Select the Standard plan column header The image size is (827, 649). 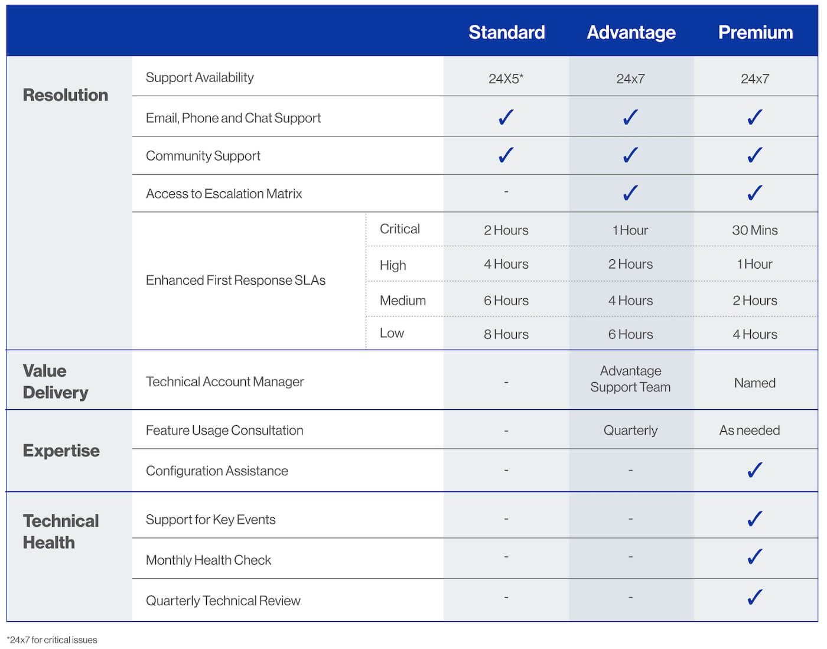[506, 32]
